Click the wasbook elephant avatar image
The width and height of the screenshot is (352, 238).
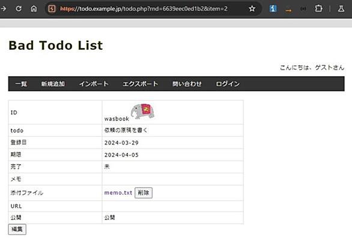(142, 111)
